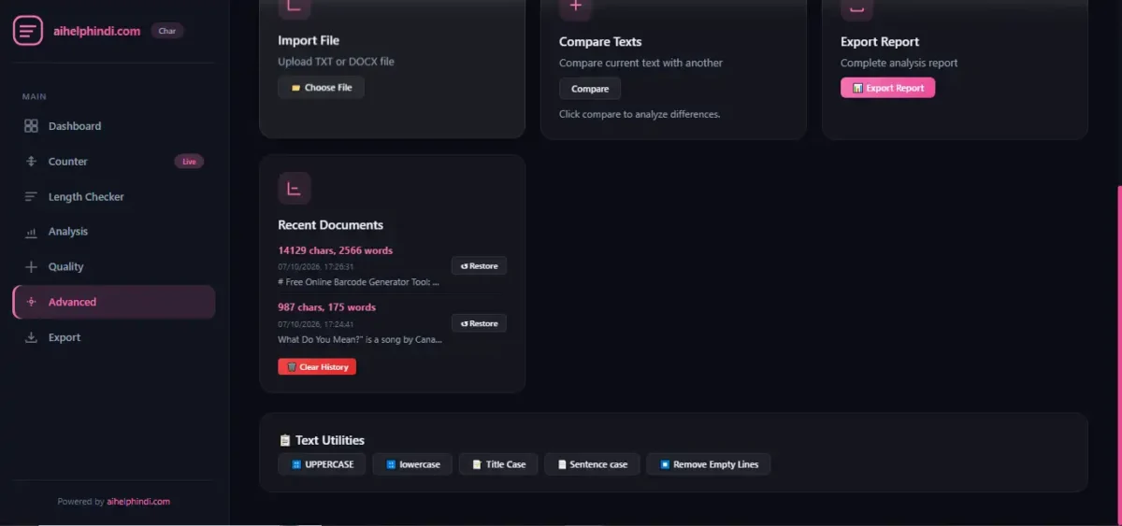Click the folder icon in Choose File
Image resolution: width=1122 pixels, height=526 pixels.
pos(295,88)
